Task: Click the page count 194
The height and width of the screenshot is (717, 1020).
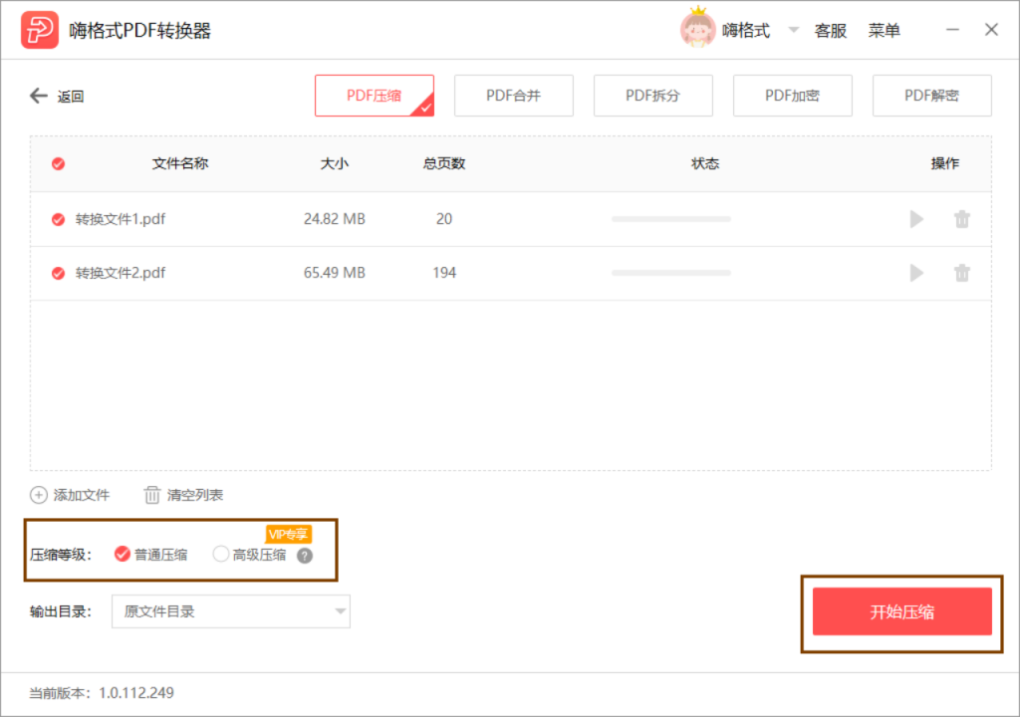Action: (444, 273)
